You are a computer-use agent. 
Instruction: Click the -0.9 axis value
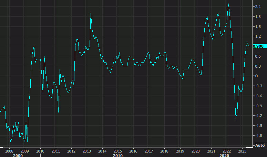pos(258,106)
